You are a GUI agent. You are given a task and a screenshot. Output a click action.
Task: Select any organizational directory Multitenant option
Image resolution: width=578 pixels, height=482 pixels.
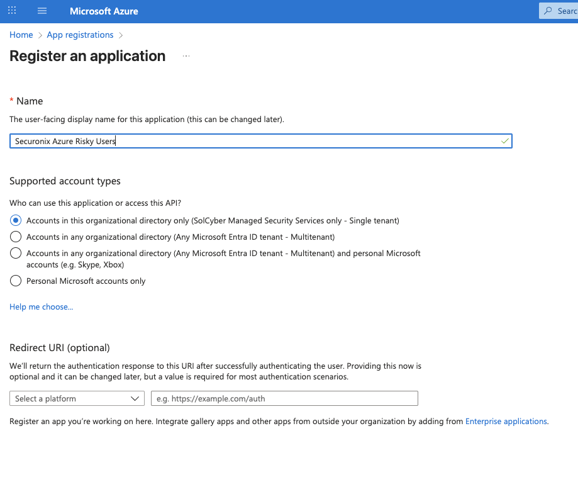[x=16, y=237]
